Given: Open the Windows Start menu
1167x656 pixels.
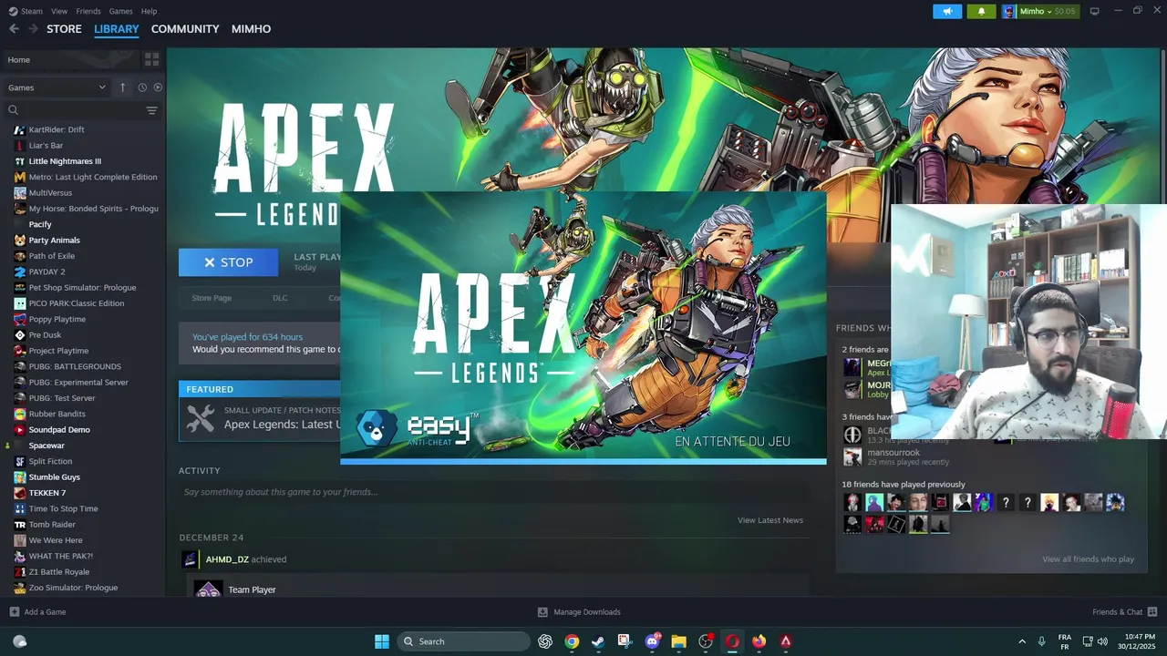Looking at the screenshot, I should (382, 641).
